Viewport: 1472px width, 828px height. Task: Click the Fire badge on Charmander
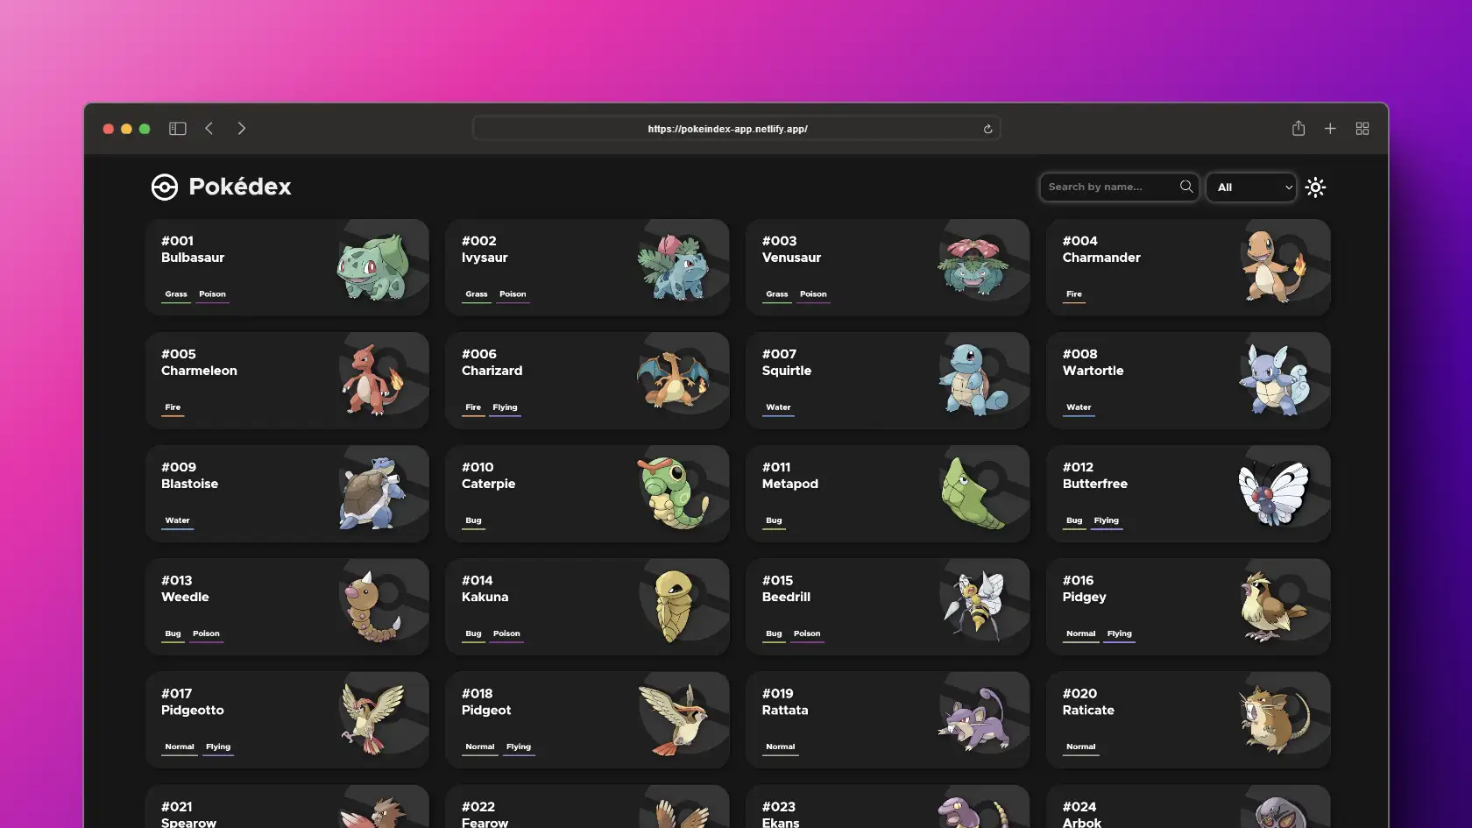(1072, 294)
